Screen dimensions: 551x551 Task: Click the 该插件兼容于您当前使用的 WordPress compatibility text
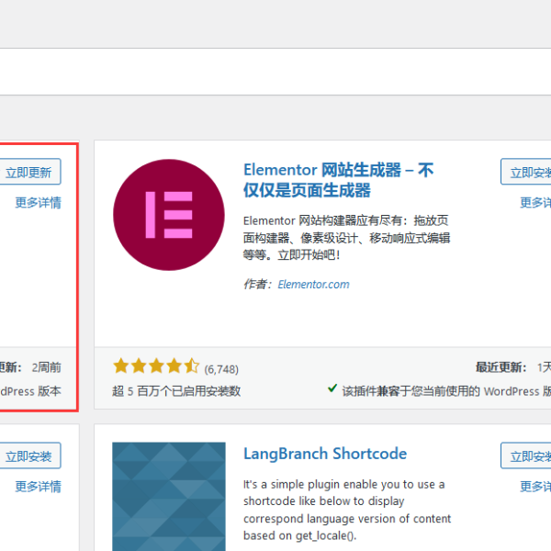446,391
